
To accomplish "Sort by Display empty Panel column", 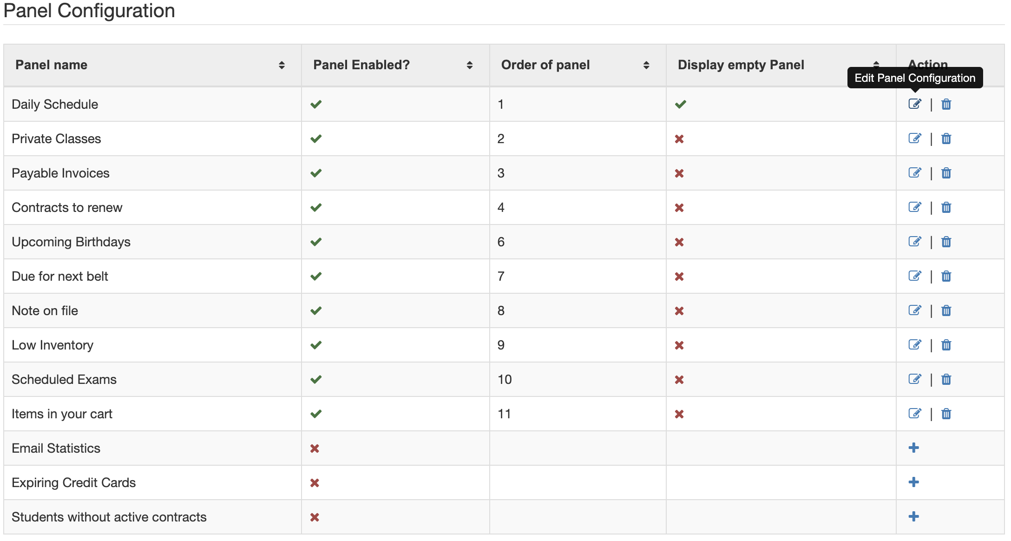I will coord(876,65).
